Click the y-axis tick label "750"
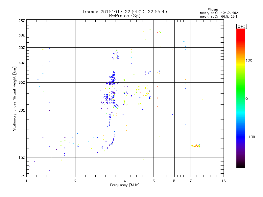The image size is (263, 197). (22, 21)
